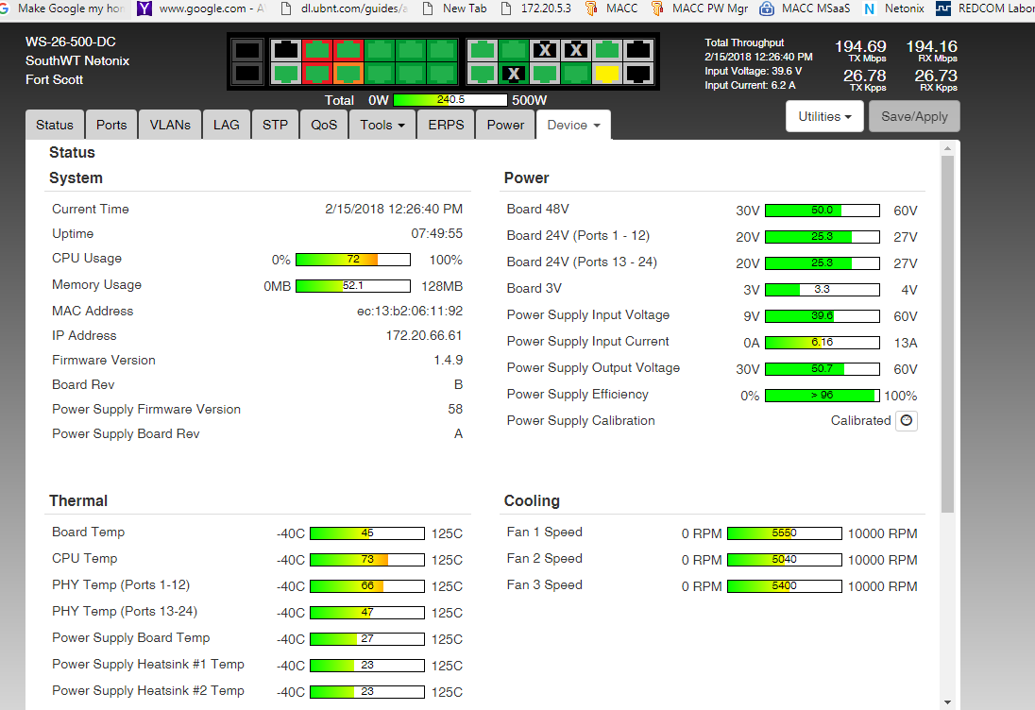Screen dimensions: 1035x710
Task: Click the Power Supply Calibration icon button
Action: [907, 421]
